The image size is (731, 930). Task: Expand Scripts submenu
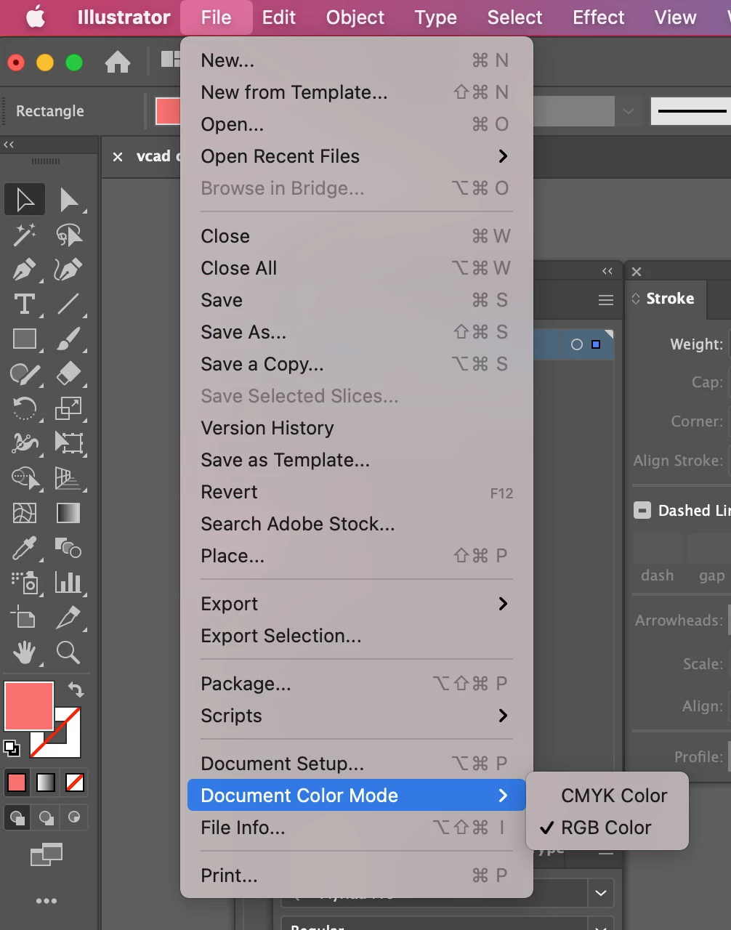click(x=357, y=716)
